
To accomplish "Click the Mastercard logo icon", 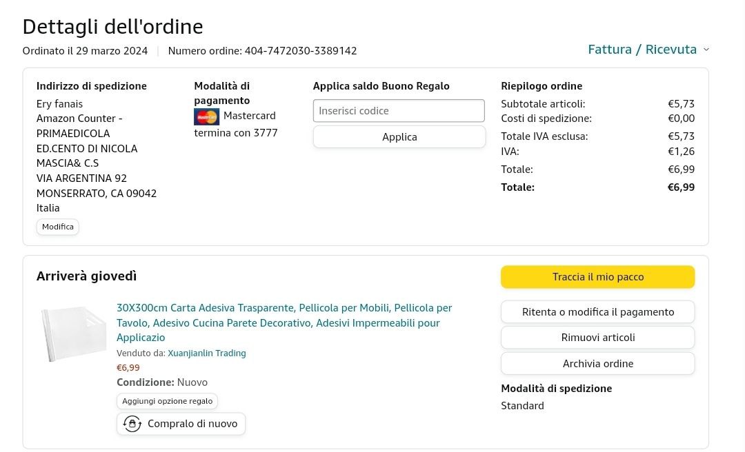I will pos(206,116).
